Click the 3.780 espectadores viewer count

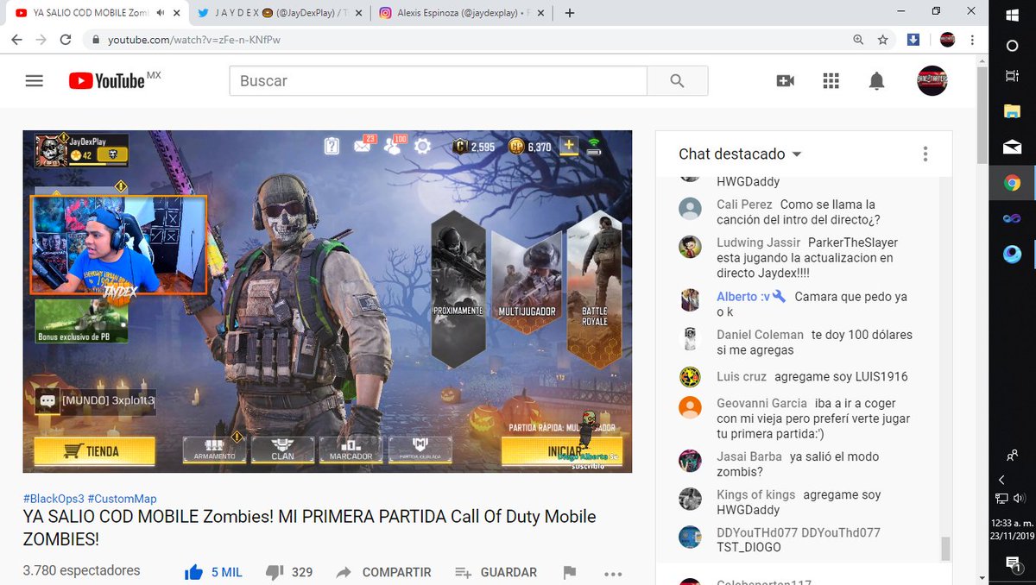tap(82, 571)
